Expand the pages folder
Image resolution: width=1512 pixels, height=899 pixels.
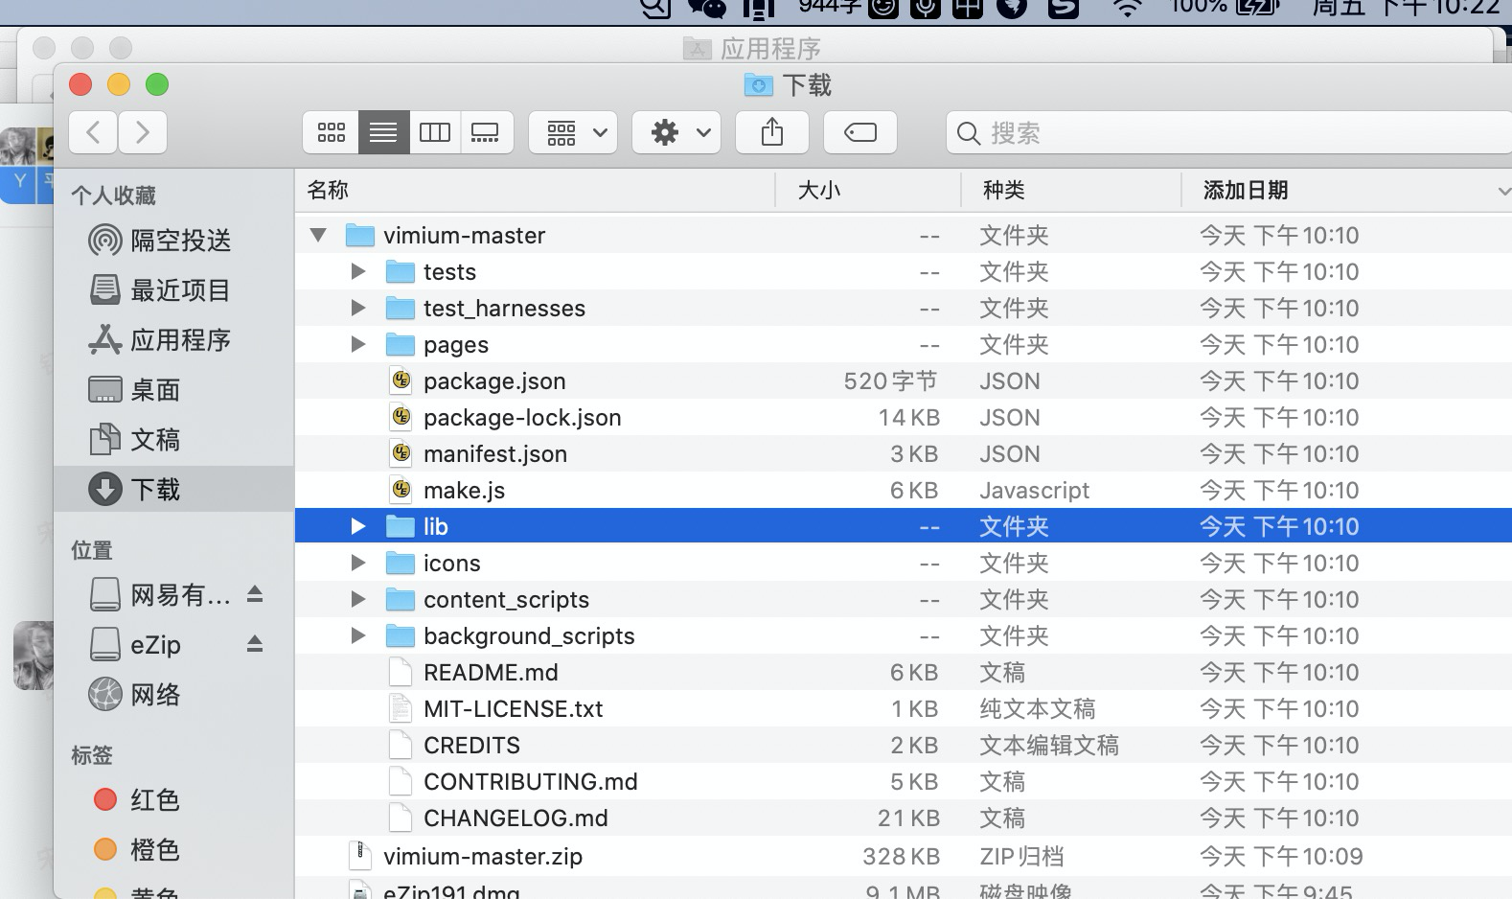tap(358, 344)
